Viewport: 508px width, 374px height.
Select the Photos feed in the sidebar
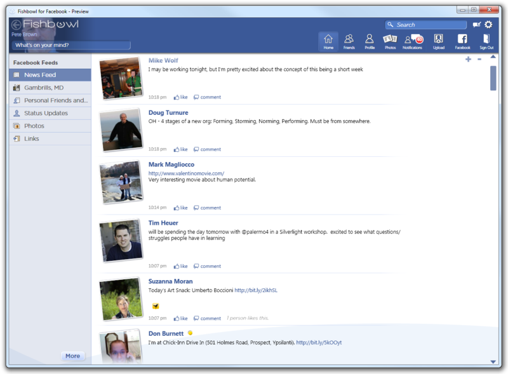[x=50, y=126]
